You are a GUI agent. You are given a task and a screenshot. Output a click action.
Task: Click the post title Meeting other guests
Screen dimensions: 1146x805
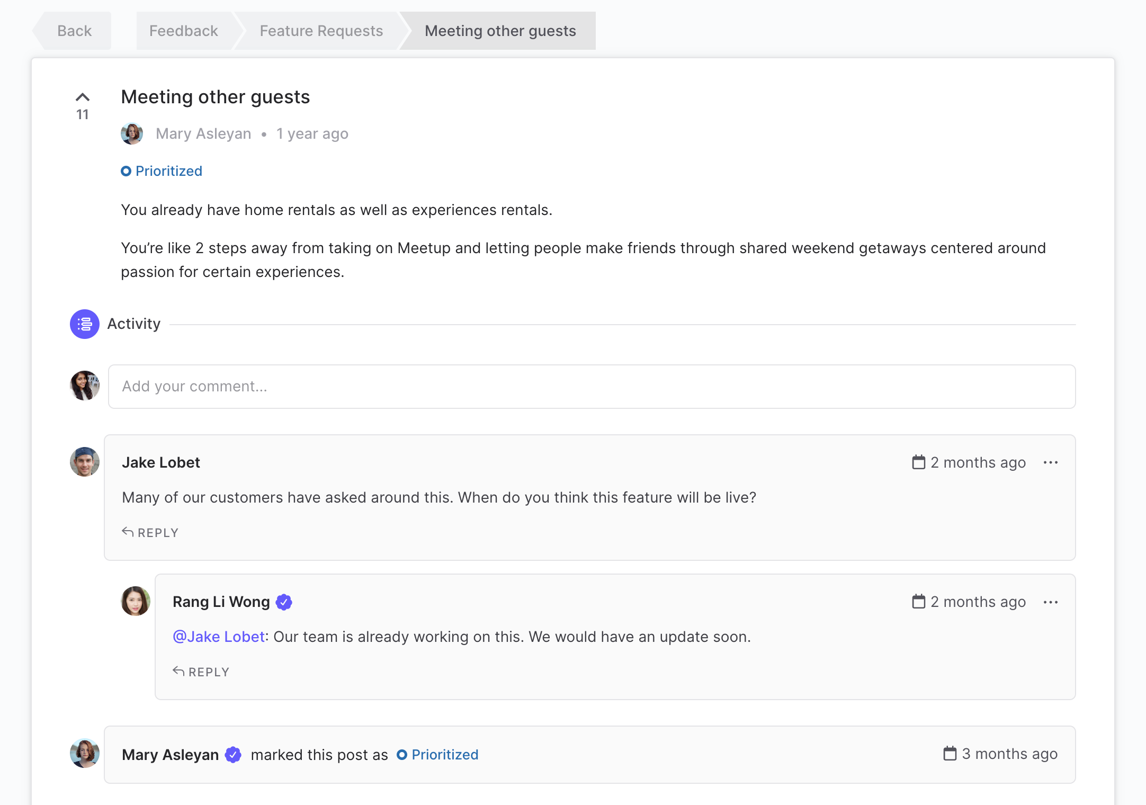216,97
